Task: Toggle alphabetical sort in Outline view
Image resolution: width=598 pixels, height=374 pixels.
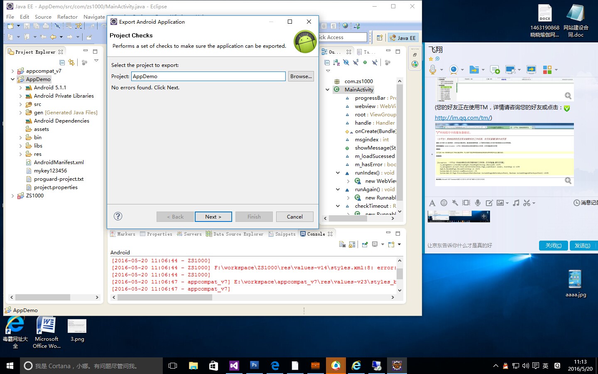Action: [336, 62]
